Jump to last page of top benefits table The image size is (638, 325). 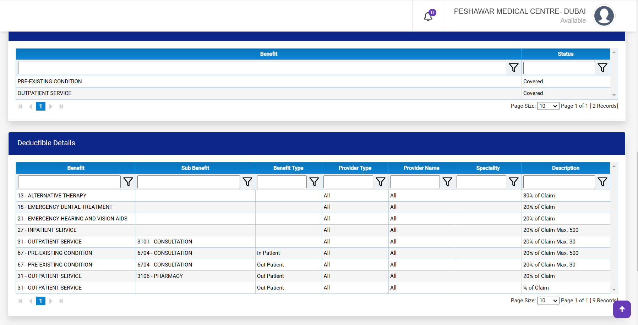coord(61,106)
